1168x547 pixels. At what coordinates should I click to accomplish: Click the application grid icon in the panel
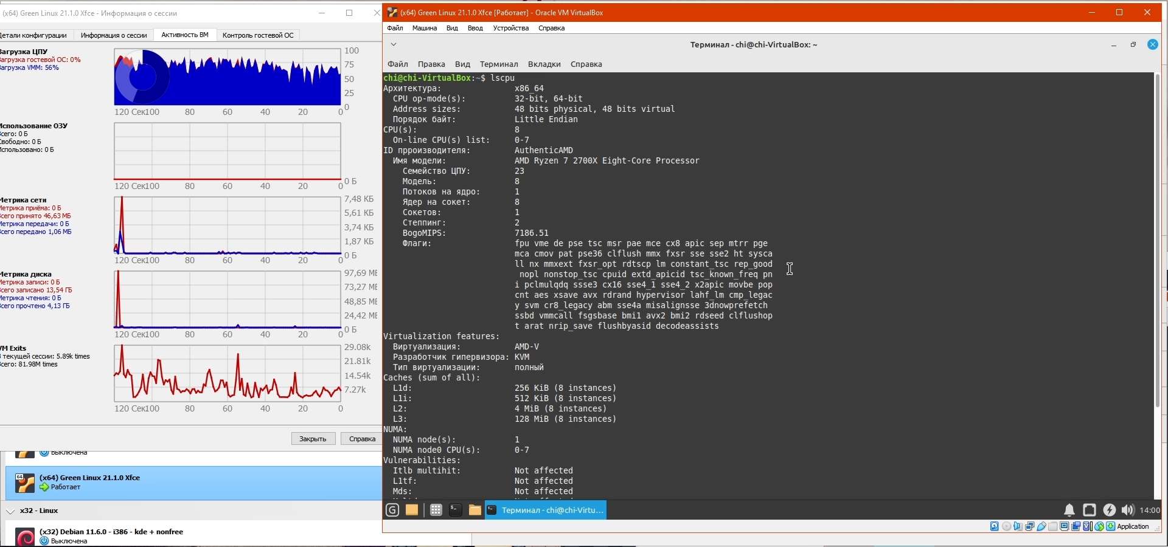(x=436, y=511)
